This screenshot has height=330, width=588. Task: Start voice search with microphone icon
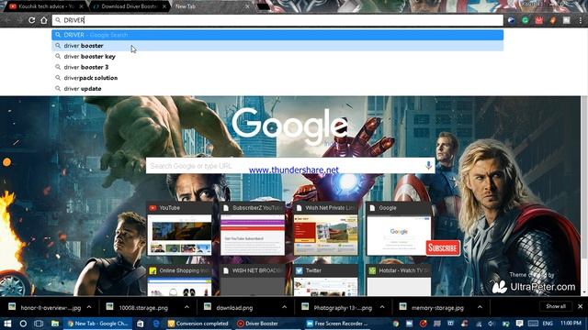[428, 165]
